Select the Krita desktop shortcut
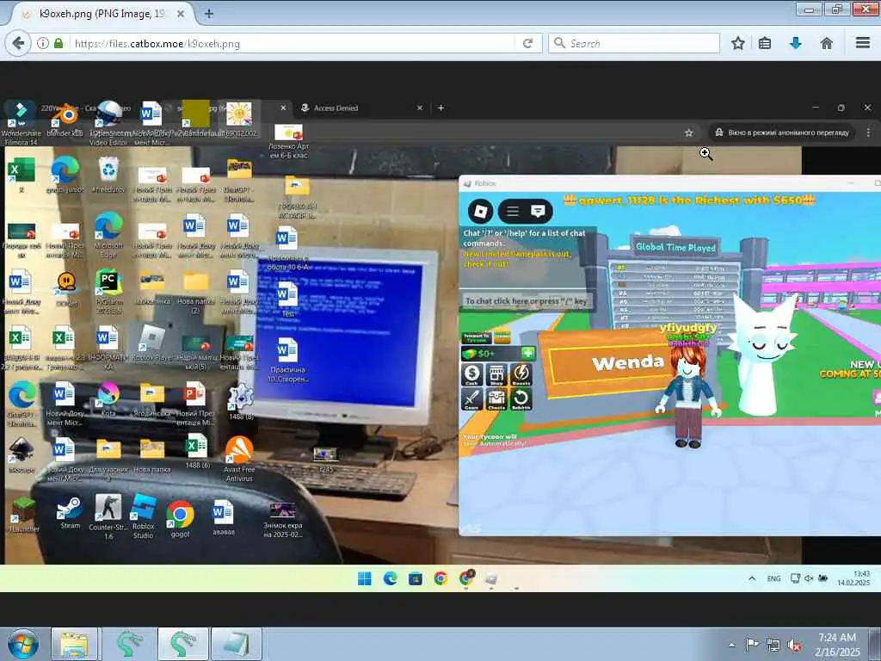The image size is (881, 661). pyautogui.click(x=108, y=399)
